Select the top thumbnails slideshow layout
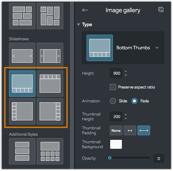Image resolution: width=173 pixels, height=171 pixels. (x=50, y=84)
